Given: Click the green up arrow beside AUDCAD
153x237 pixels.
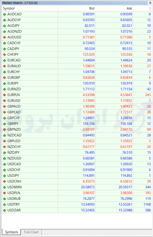Looking at the screenshot, I should [x=4, y=14].
